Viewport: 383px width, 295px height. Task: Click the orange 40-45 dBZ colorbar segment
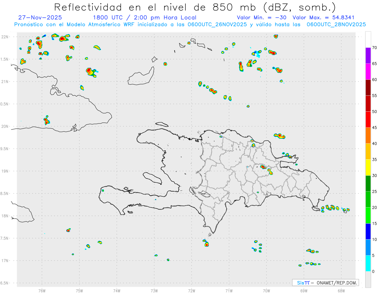point(368,136)
